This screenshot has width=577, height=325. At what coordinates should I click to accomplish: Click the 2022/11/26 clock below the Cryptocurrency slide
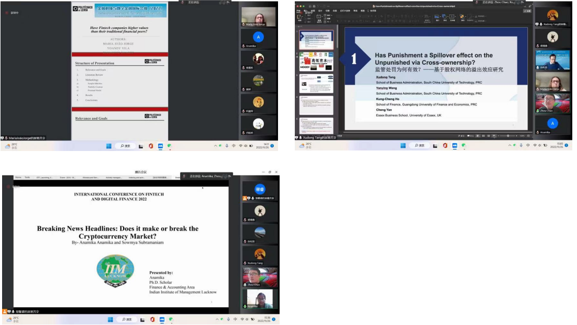tap(261, 319)
